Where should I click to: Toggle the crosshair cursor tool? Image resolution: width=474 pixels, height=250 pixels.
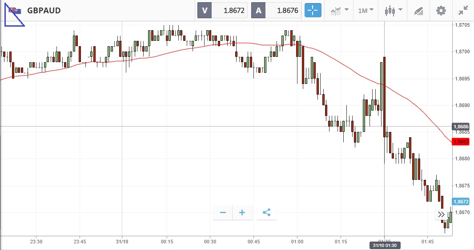click(313, 11)
